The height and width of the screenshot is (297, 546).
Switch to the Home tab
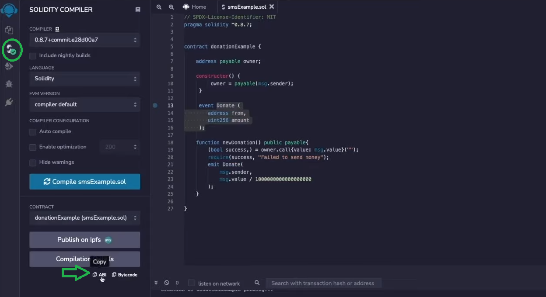[195, 7]
